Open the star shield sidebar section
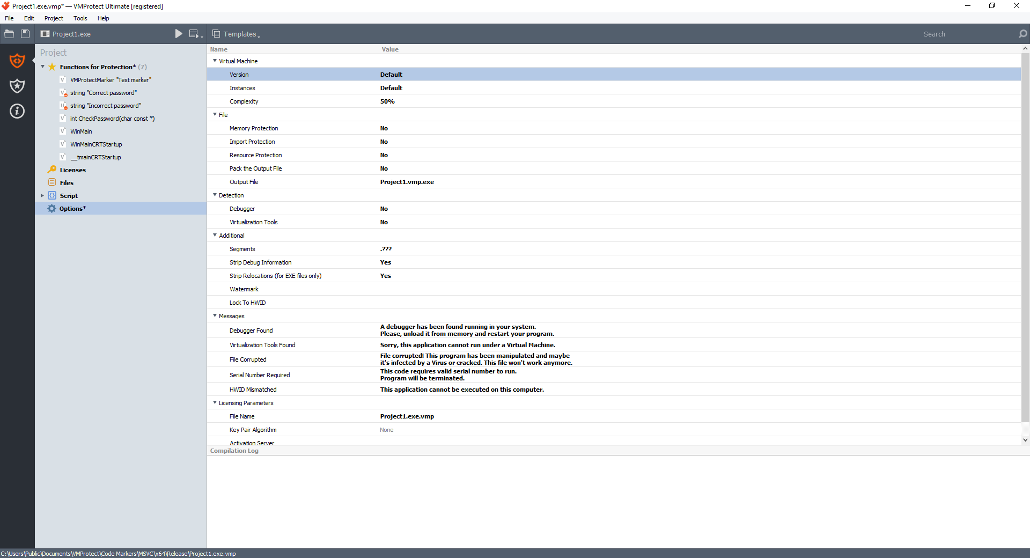1030x558 pixels. 17,86
